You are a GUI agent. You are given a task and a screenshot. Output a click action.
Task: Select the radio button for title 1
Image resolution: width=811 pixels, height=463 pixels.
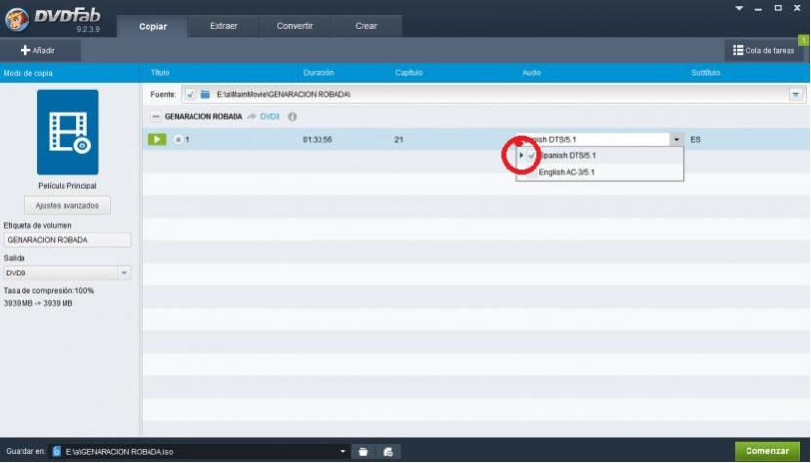(x=178, y=140)
